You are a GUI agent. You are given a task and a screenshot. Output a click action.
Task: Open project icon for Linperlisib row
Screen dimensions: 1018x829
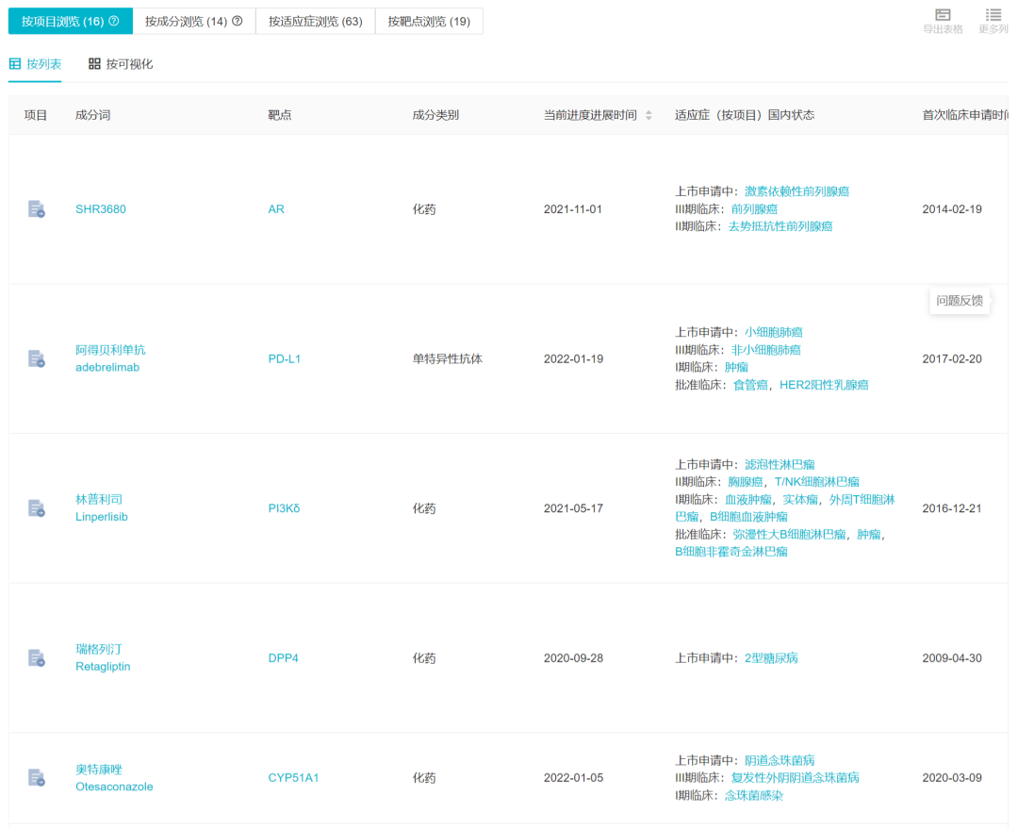point(37,508)
